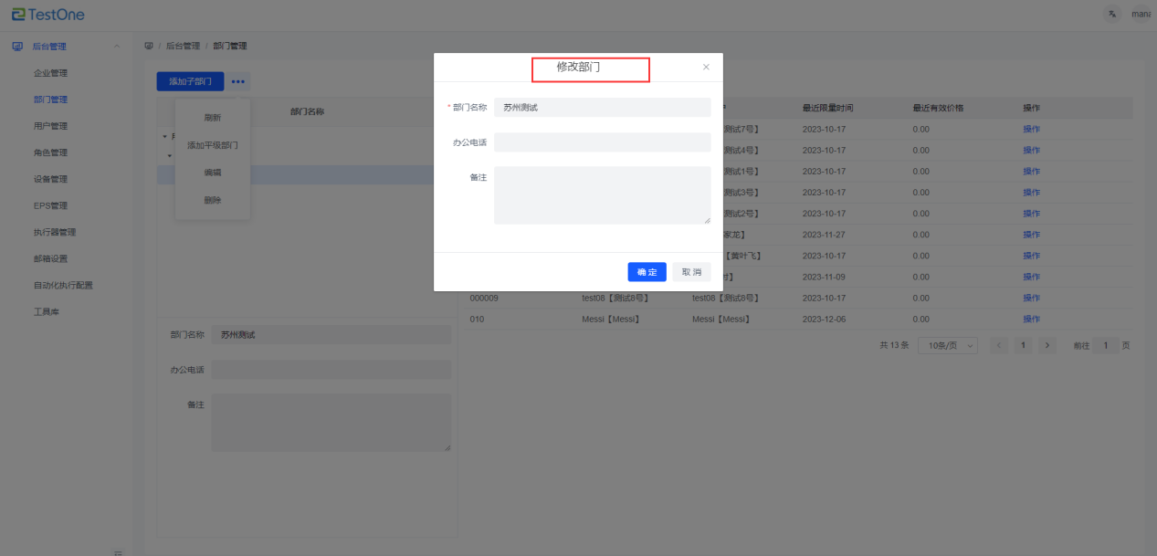Click the 部门名称 field in the dialog
Screen dimensions: 1157x556
tap(602, 108)
